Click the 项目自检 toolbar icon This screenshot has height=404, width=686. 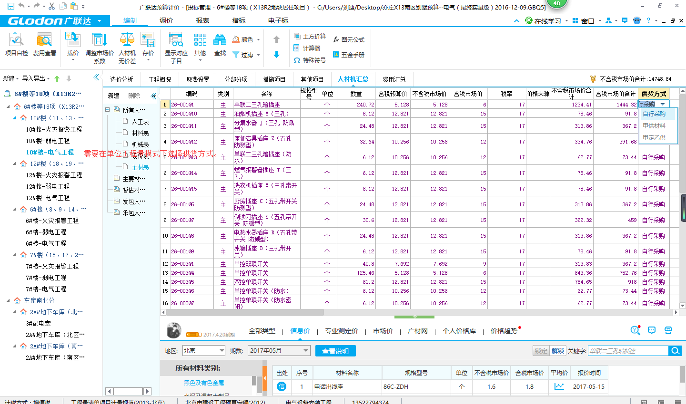click(17, 45)
